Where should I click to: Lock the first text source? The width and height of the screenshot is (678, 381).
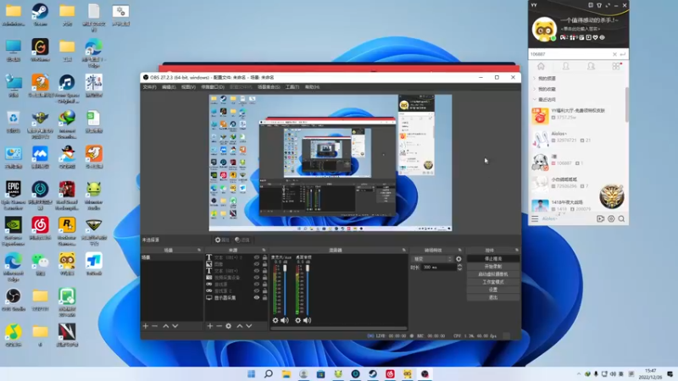[264, 257]
